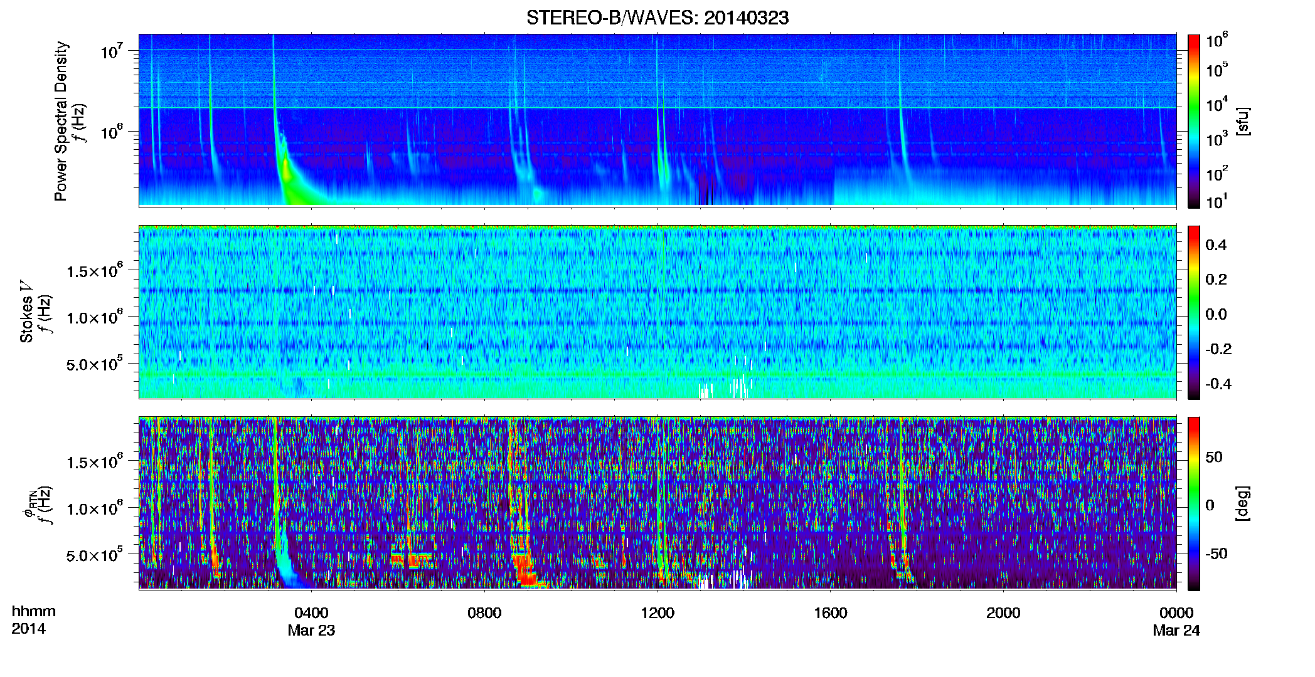1315x677 pixels.
Task: Click the 0.2 label on the Stokes V colorbar
Action: (1216, 280)
